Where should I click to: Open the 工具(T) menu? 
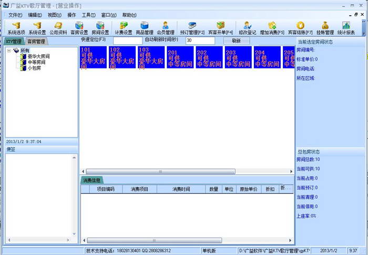[88, 15]
